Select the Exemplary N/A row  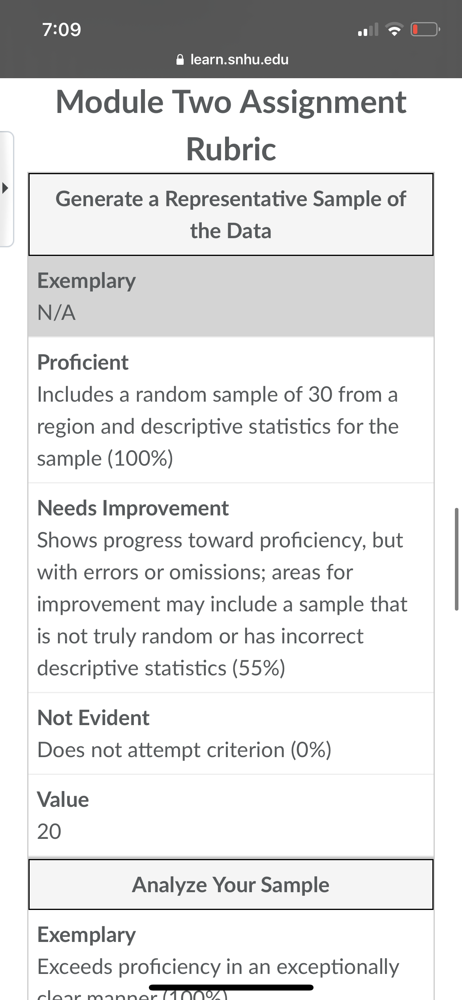click(231, 297)
